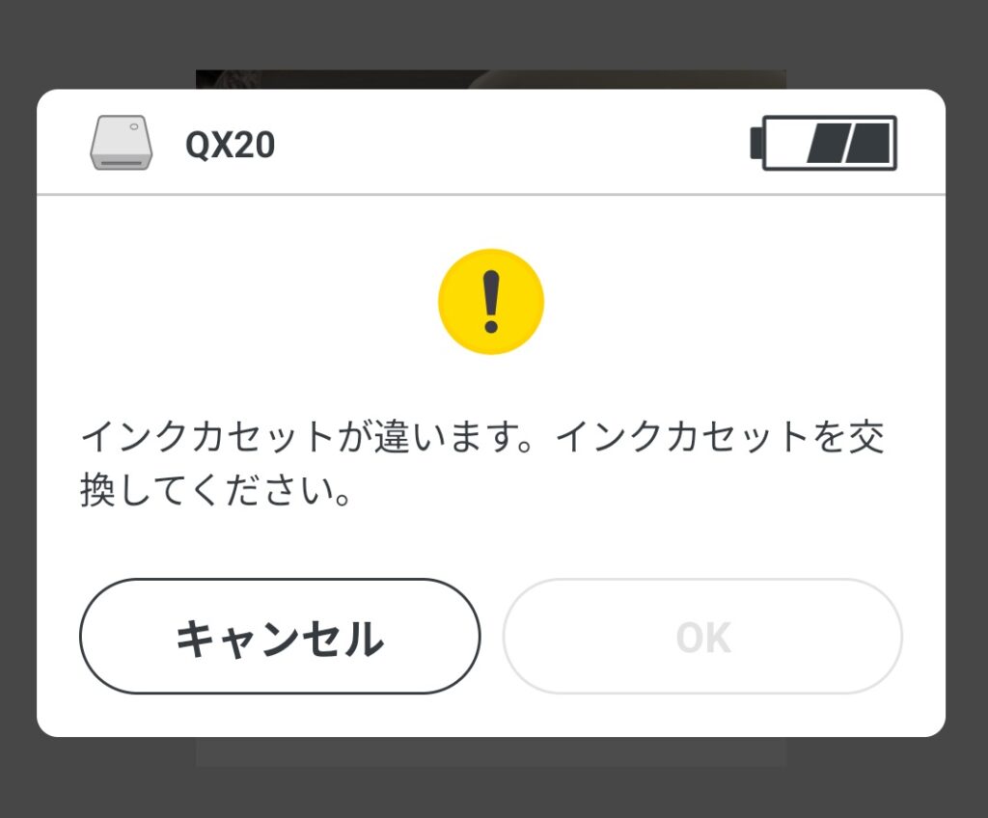Click the greyed-out OK button
The height and width of the screenshot is (818, 988).
(x=702, y=637)
